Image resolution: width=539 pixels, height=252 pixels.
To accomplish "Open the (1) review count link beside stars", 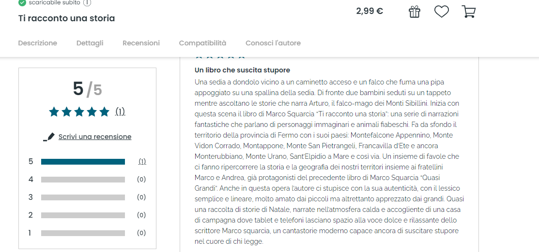I will (120, 112).
